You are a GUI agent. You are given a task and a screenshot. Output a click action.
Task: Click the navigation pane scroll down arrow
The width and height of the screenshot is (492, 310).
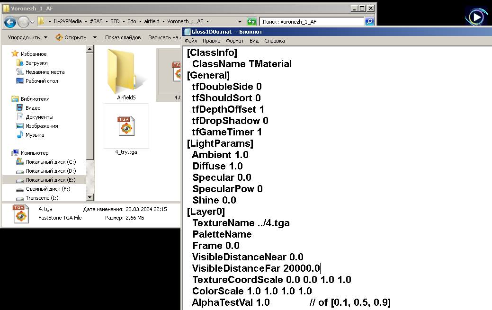coord(90,197)
